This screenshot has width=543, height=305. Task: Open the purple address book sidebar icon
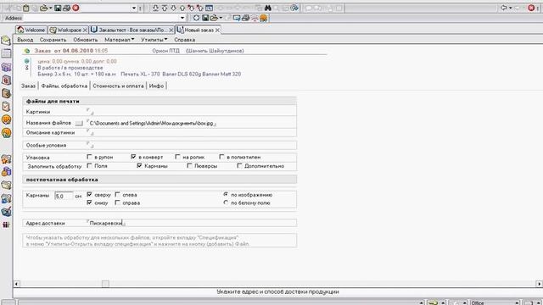[6, 67]
